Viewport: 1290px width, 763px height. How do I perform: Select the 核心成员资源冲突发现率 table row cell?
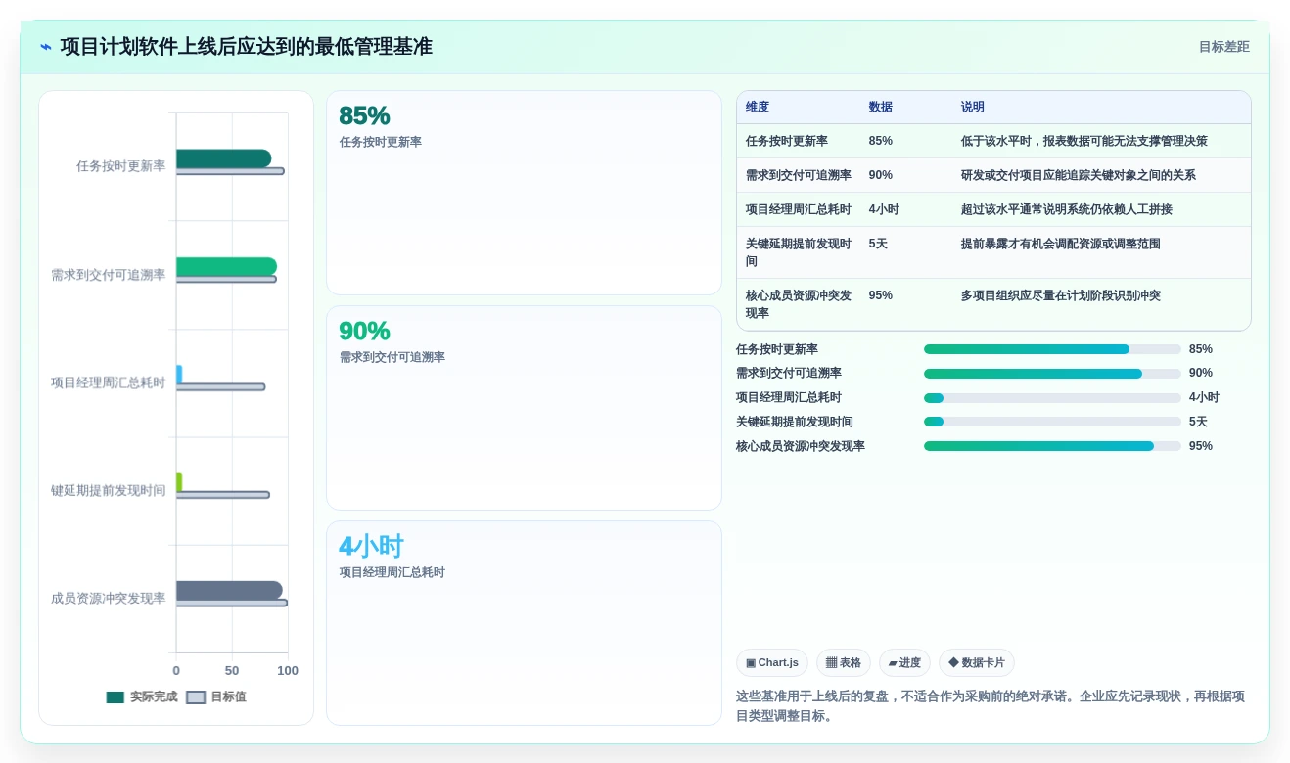point(799,304)
